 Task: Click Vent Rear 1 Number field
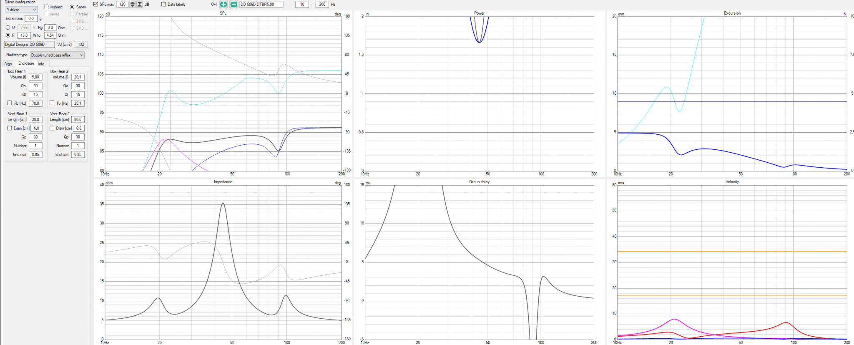point(35,146)
